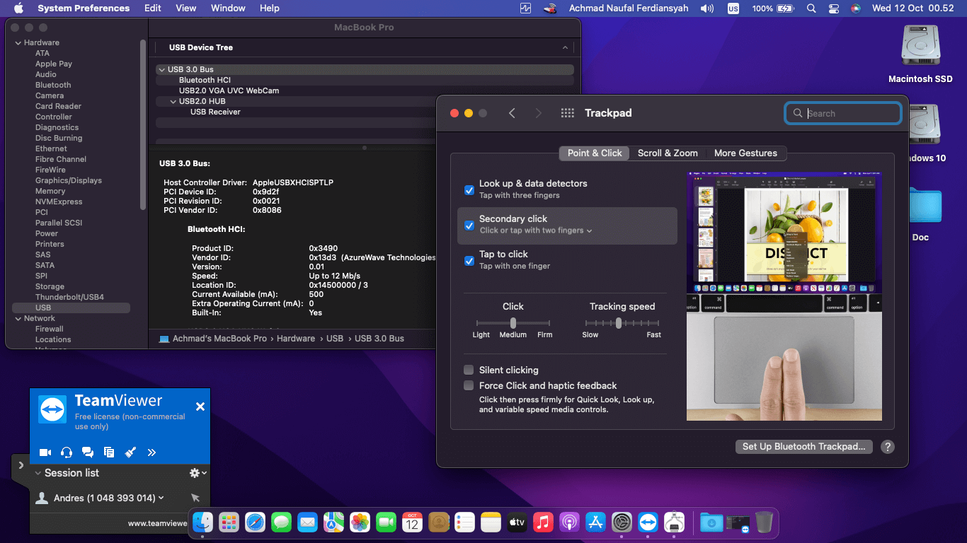Open Messages in the Dock

(x=282, y=522)
